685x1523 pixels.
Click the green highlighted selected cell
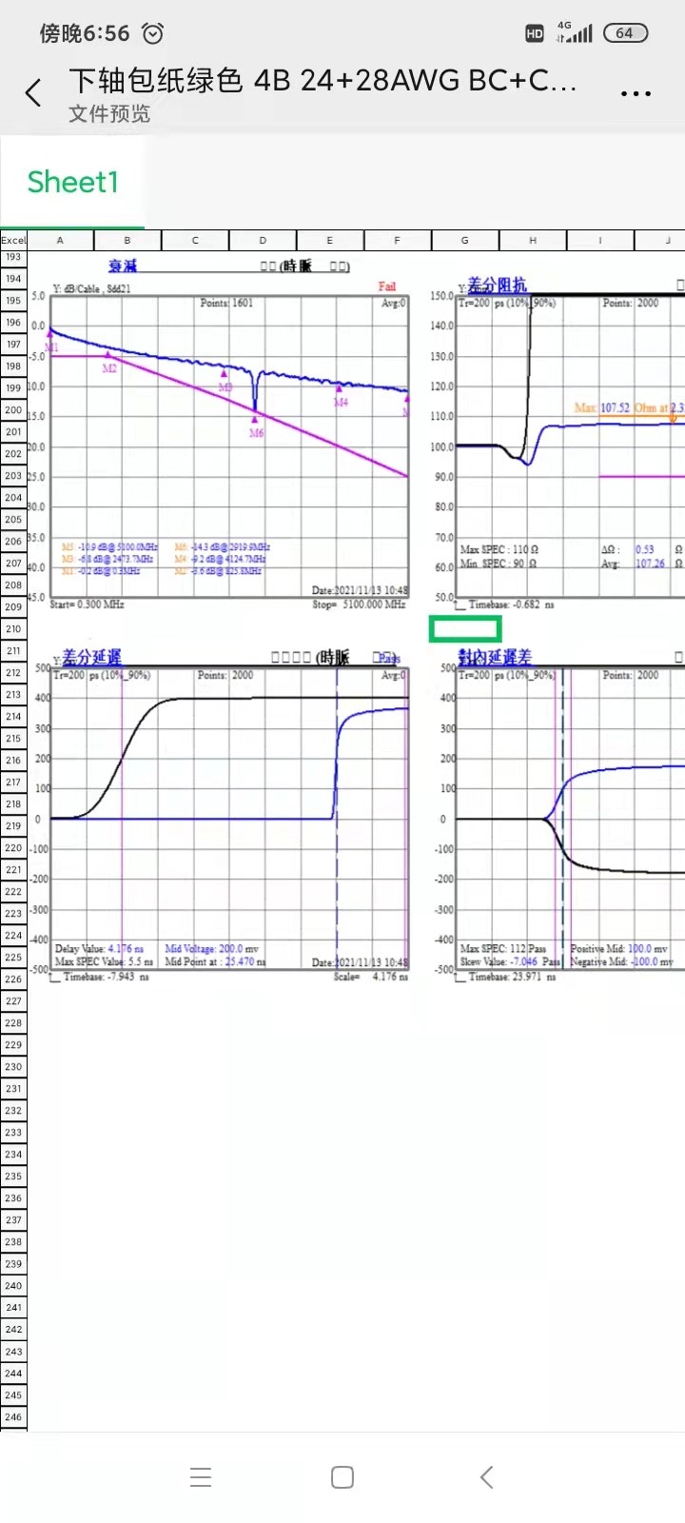click(x=464, y=628)
